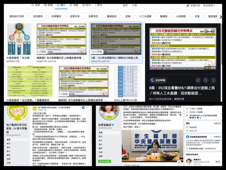Open 活動 on the 林靜儀醫師 page sidebar
Screen dimensions: 226x170
pyautogui.click(x=100, y=156)
